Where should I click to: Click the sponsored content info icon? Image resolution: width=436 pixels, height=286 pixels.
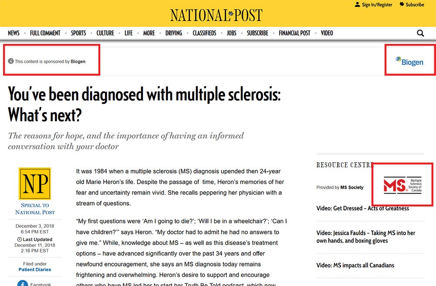tap(11, 61)
